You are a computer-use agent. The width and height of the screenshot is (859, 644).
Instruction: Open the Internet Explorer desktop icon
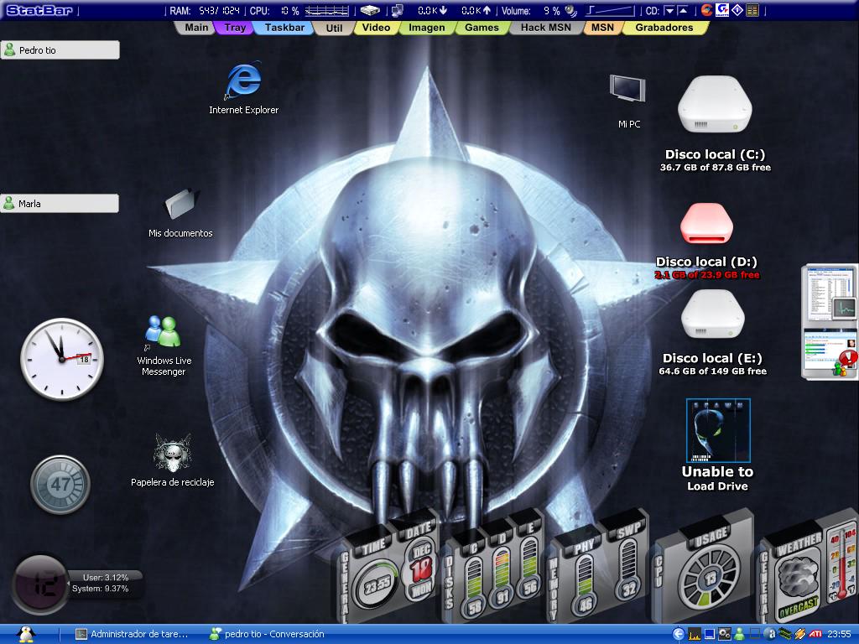[243, 81]
